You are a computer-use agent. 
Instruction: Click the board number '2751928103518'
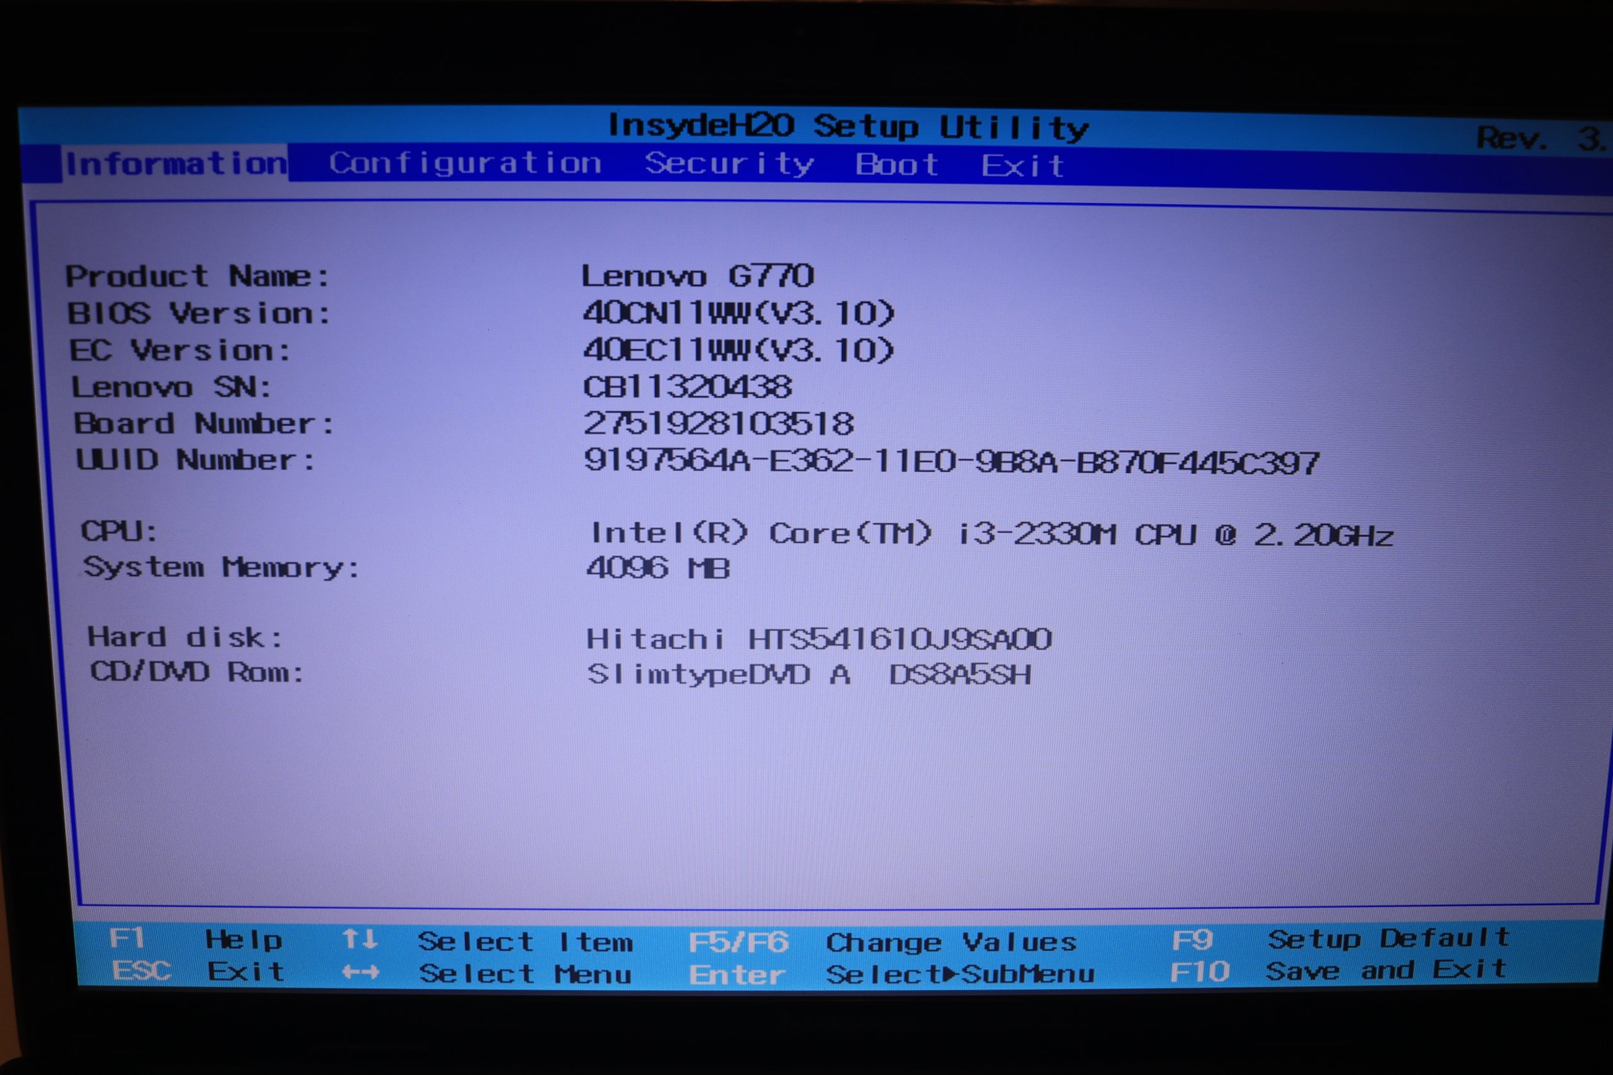tap(718, 423)
